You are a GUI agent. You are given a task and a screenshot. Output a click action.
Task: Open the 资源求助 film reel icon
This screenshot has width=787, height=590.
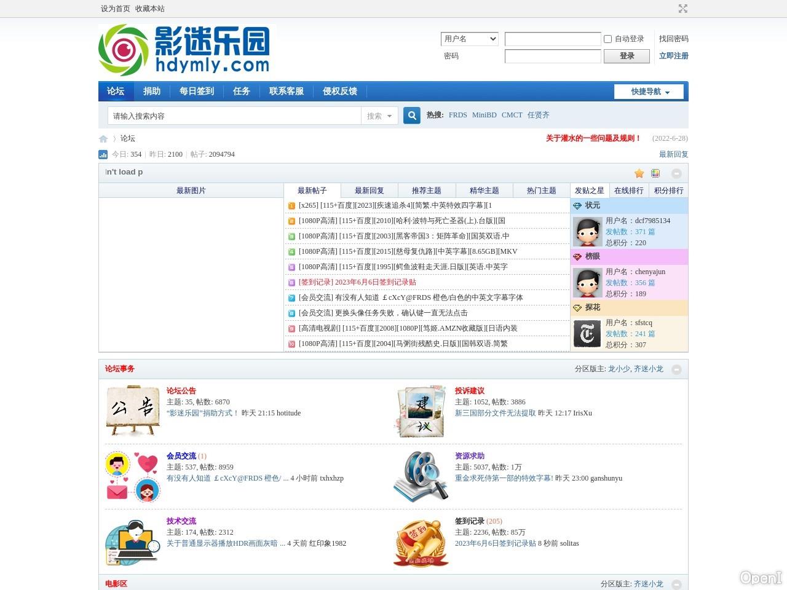(421, 476)
